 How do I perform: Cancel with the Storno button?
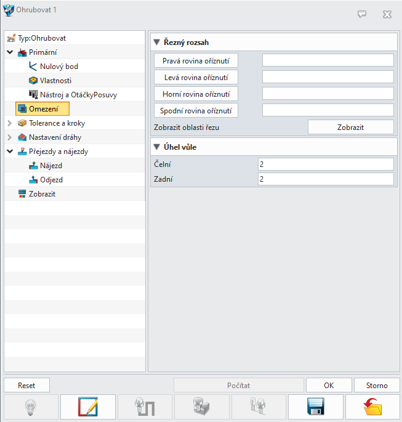point(377,385)
